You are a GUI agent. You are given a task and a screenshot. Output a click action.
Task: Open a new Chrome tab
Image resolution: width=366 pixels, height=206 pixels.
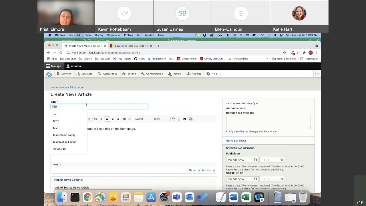click(158, 46)
